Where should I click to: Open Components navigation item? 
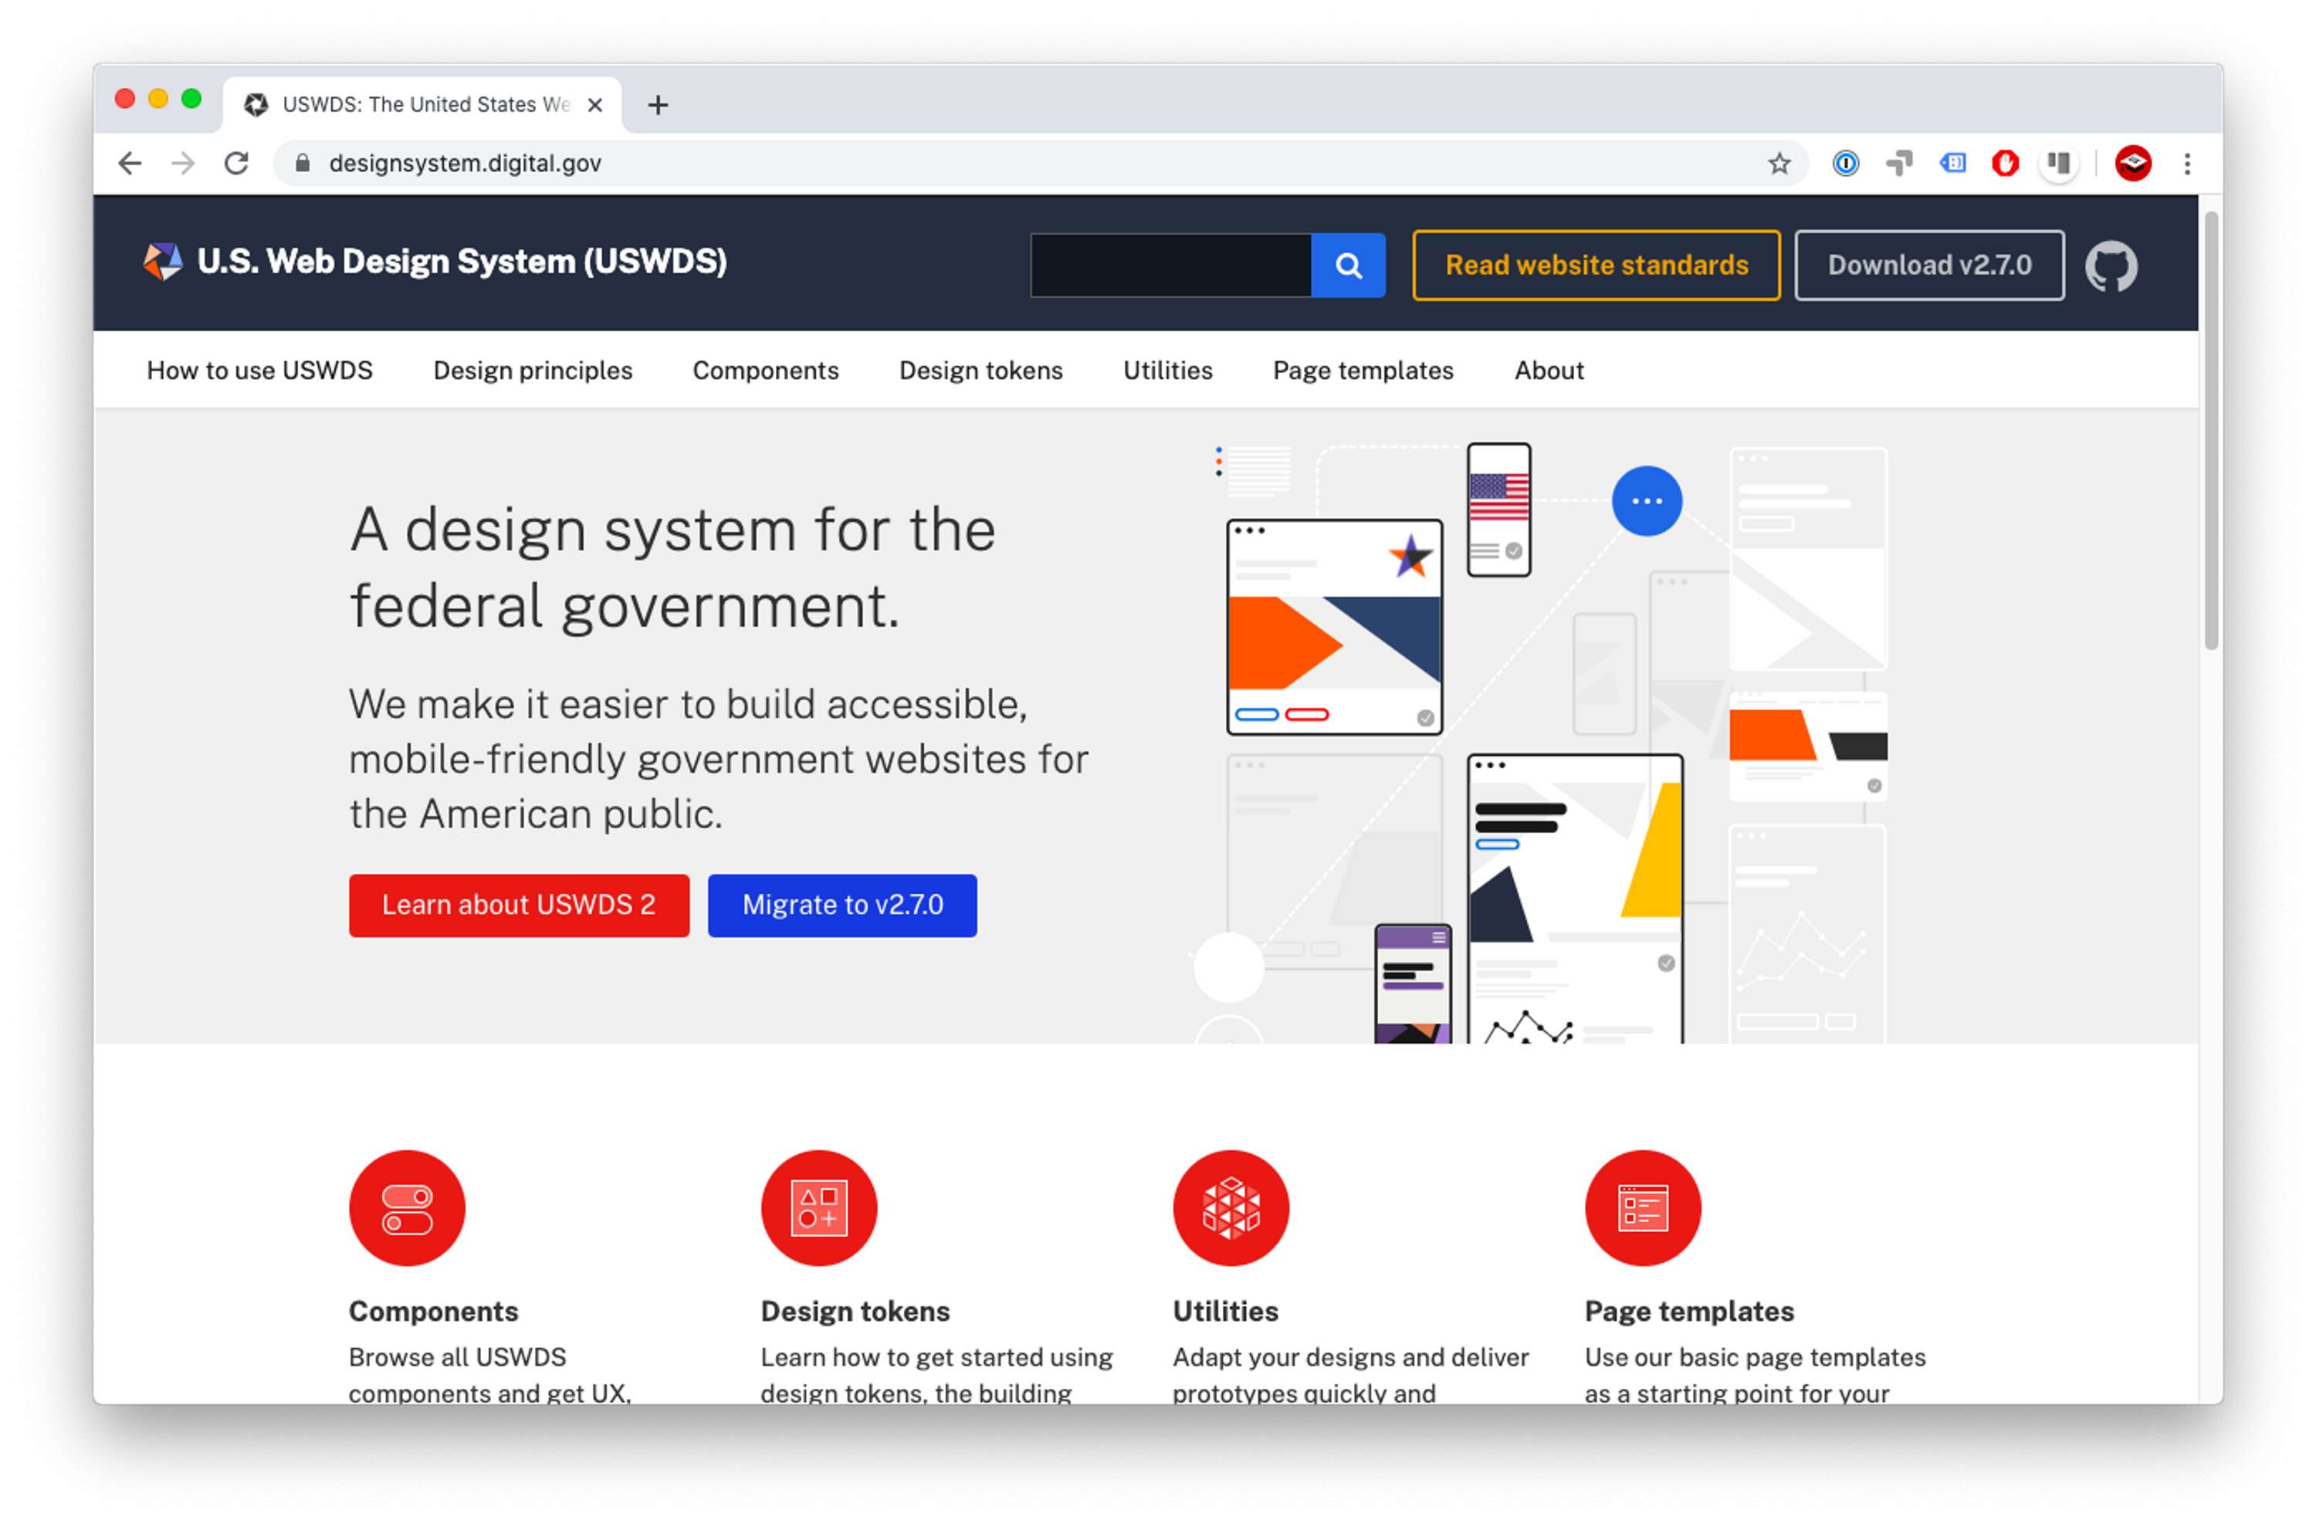pos(766,370)
